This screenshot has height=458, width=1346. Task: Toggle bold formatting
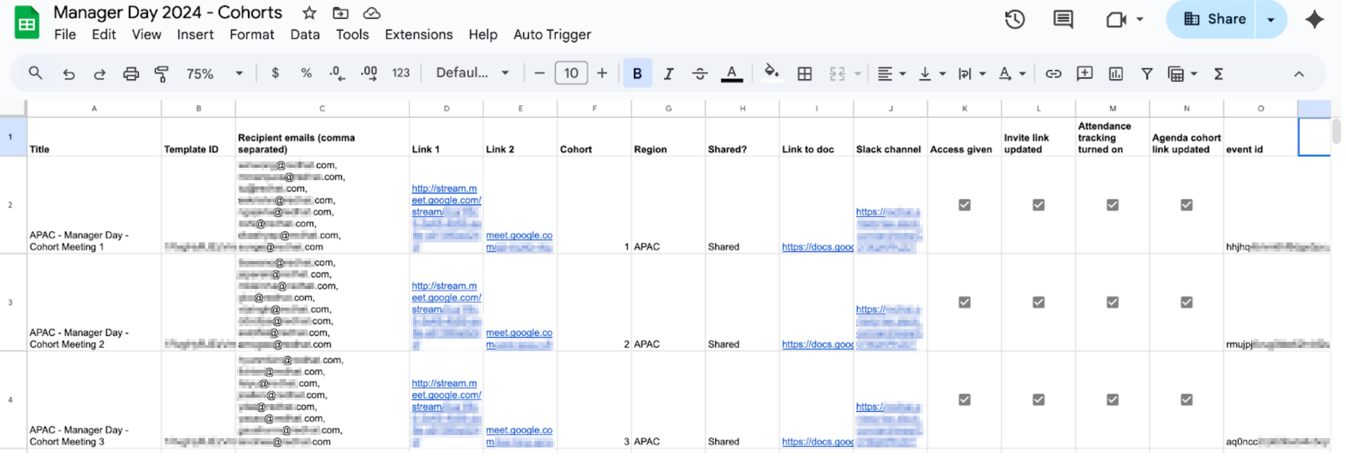coord(637,73)
